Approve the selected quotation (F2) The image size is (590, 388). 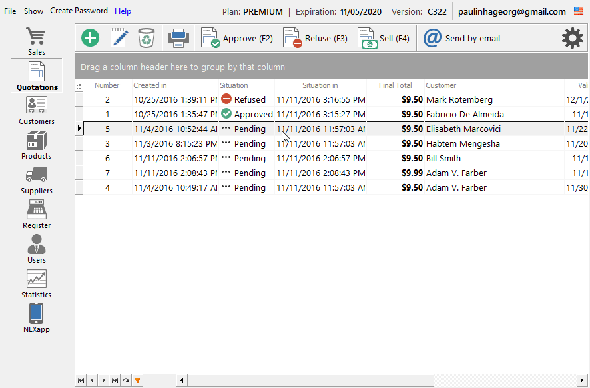pos(236,38)
